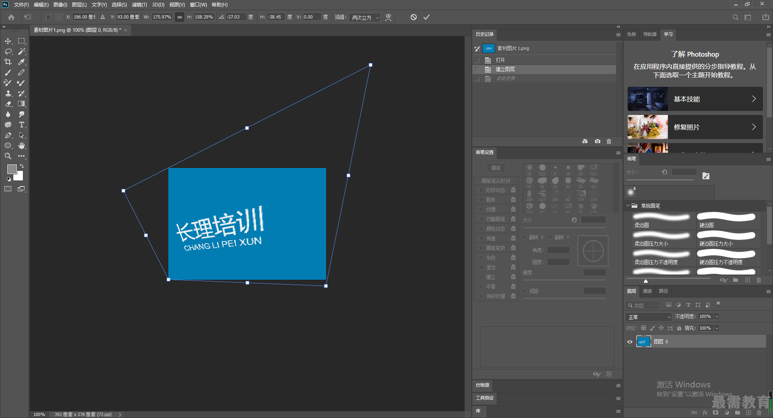This screenshot has height=418, width=773.
Task: Click the Home icon in options bar
Action: (11, 17)
